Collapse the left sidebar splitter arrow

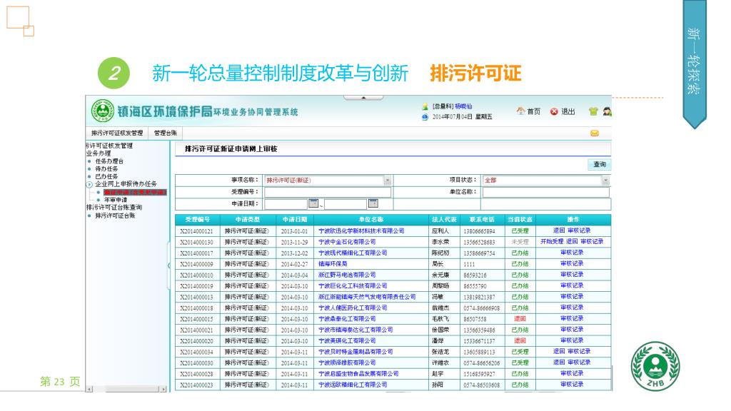[168, 265]
